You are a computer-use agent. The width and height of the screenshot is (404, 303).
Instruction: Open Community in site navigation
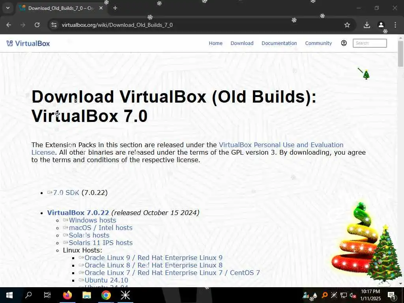pos(318,43)
